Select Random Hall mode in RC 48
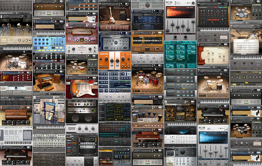 (211, 130)
